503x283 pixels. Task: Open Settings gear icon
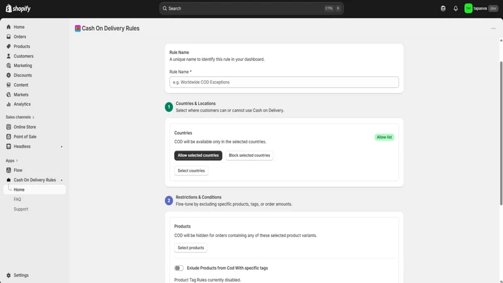coord(9,275)
